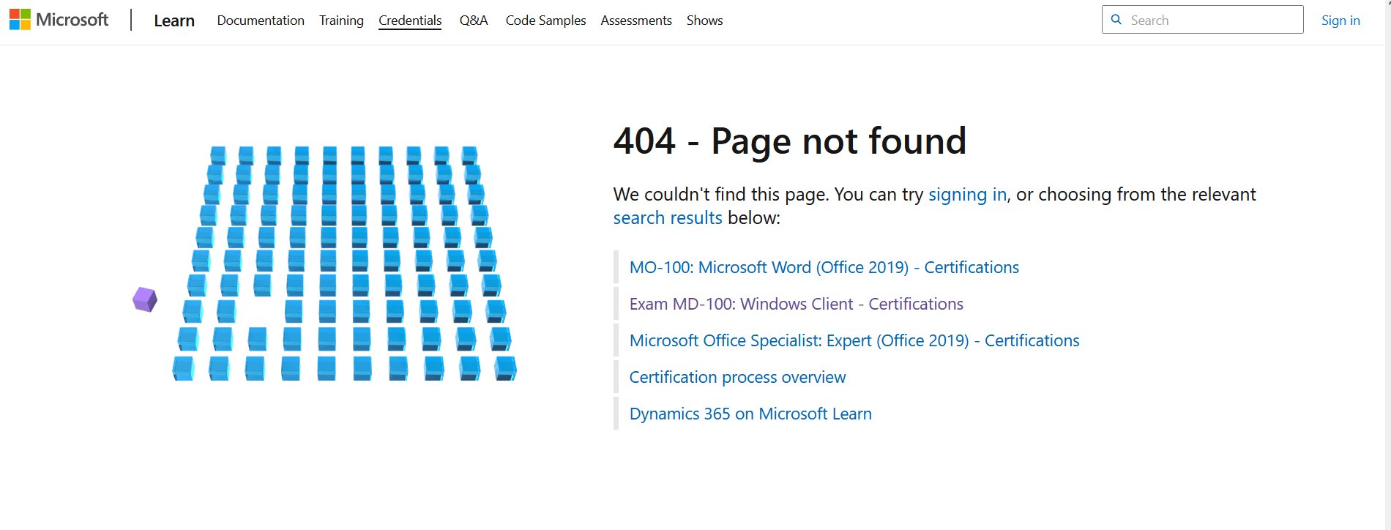1391x530 pixels.
Task: Follow the 'signing in' inline link
Action: [x=967, y=194]
